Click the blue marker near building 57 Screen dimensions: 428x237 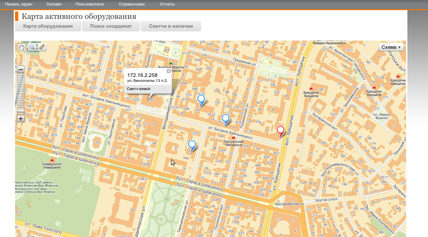(x=192, y=145)
